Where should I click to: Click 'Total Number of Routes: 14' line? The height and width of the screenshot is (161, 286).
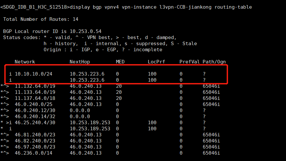coord(41,19)
